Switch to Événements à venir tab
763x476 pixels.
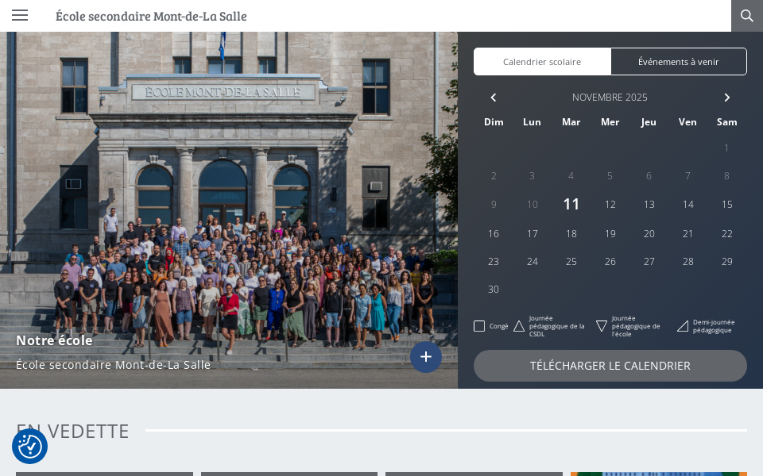(x=678, y=62)
